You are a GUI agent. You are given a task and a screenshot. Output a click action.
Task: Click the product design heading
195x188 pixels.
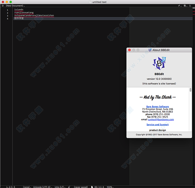pyautogui.click(x=158, y=130)
